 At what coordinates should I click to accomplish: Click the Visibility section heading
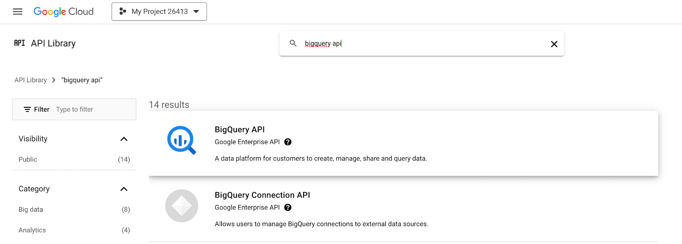(33, 139)
